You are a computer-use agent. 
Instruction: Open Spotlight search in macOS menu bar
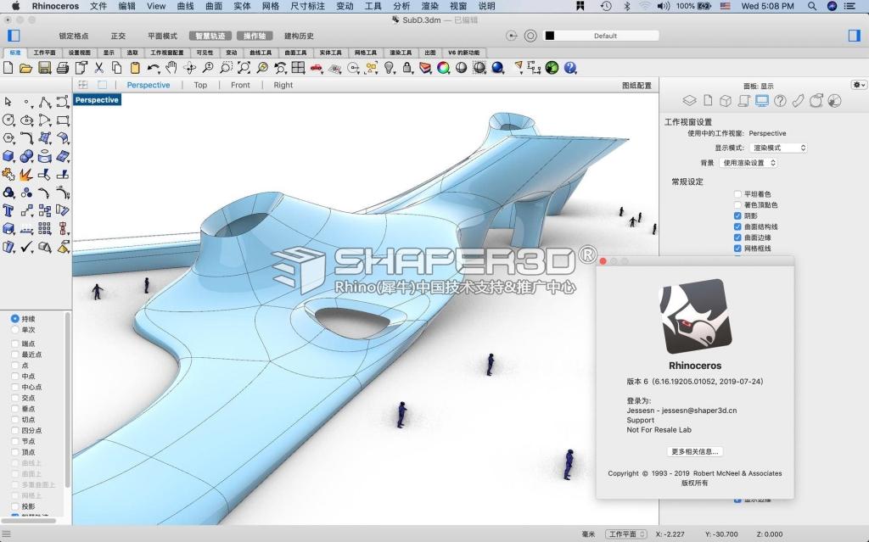812,6
